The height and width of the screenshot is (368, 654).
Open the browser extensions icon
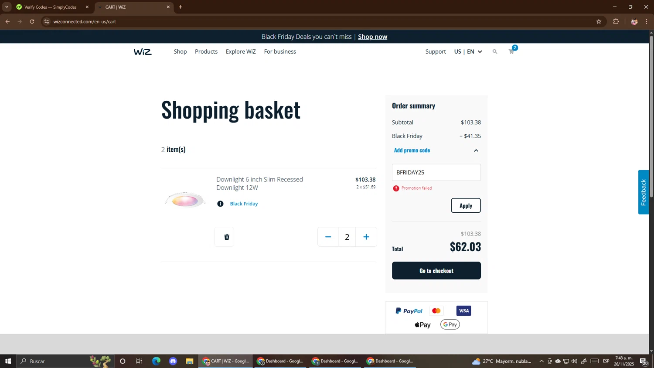click(616, 21)
